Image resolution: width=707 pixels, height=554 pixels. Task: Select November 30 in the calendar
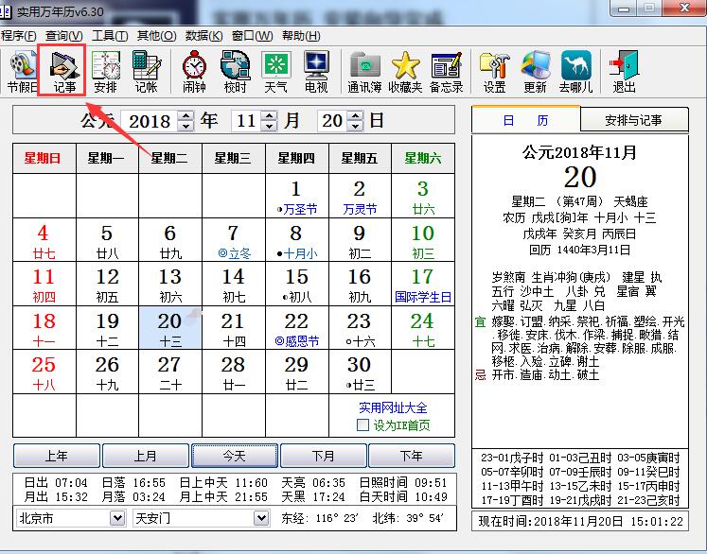(360, 372)
